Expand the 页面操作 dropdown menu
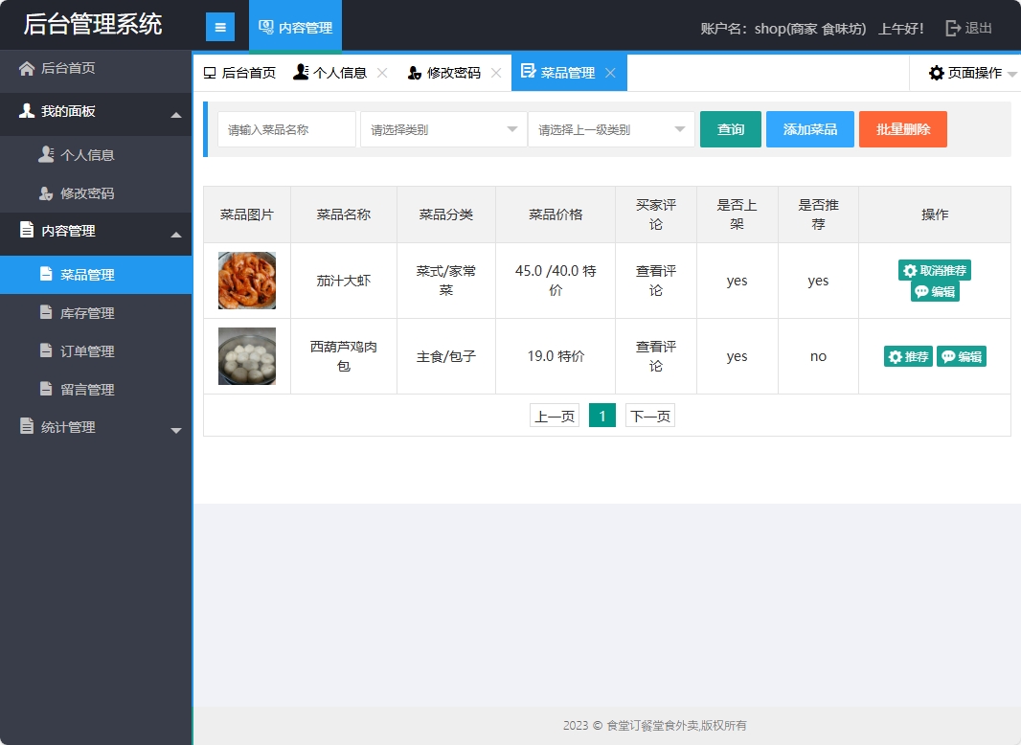The width and height of the screenshot is (1021, 745). 965,72
